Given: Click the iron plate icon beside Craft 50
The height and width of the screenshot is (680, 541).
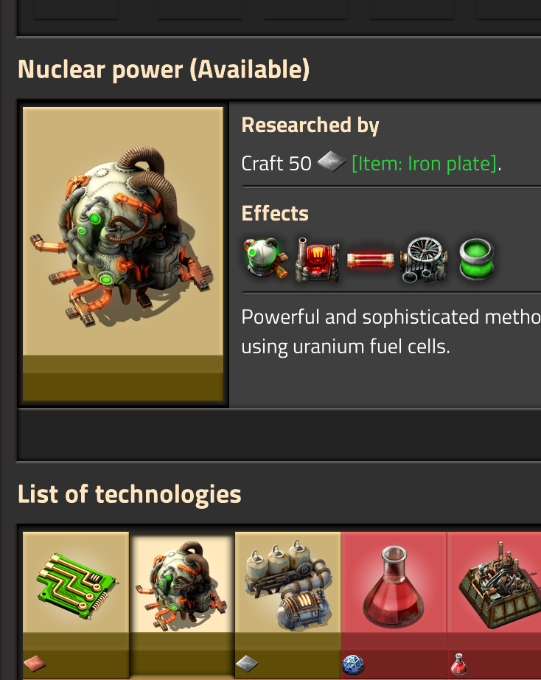Looking at the screenshot, I should (x=332, y=162).
